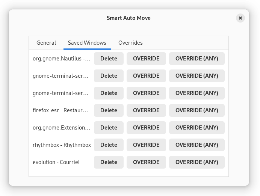Click OVERRIDE for rhythmbox entry
260x196 pixels.
[146, 145]
